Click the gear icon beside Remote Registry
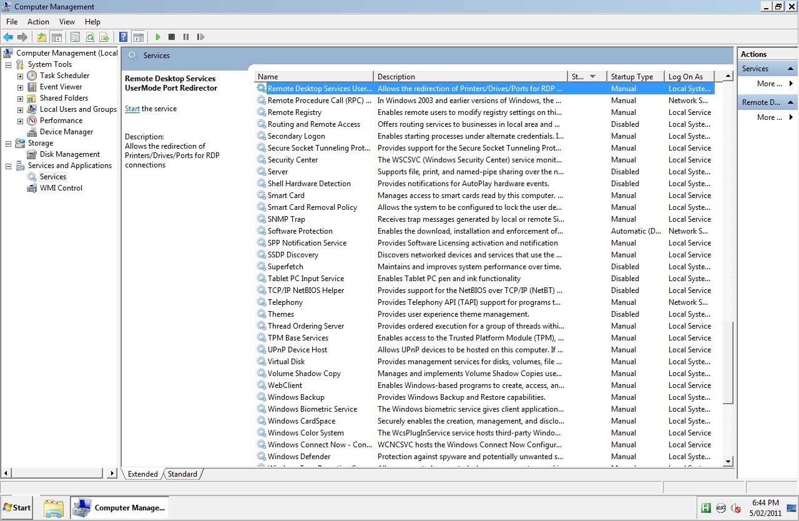799x521 pixels. coord(262,112)
